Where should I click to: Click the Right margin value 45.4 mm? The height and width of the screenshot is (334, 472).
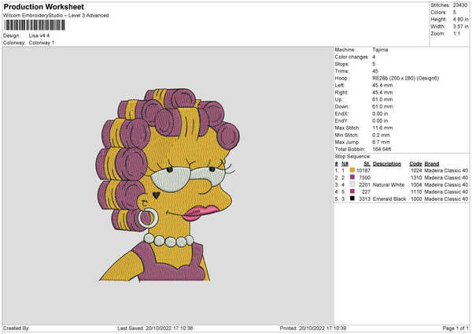pyautogui.click(x=382, y=92)
